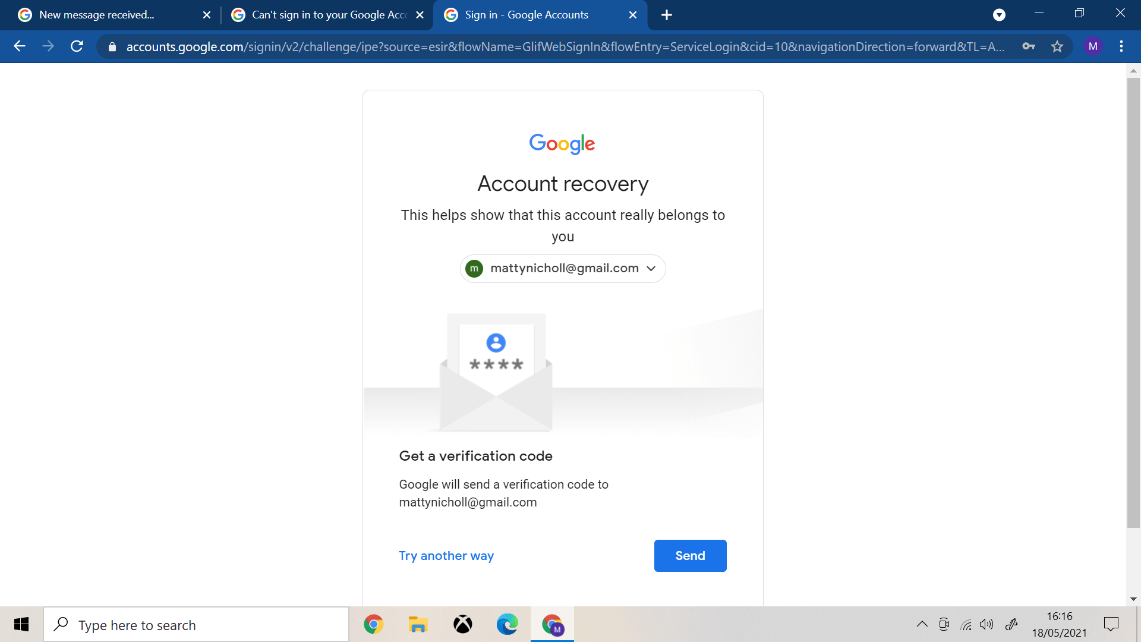Click the page vertical scrollbar thumb
The height and width of the screenshot is (642, 1141).
coord(1133,302)
